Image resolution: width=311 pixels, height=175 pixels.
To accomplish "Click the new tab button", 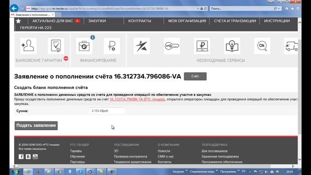I will tap(58, 15).
